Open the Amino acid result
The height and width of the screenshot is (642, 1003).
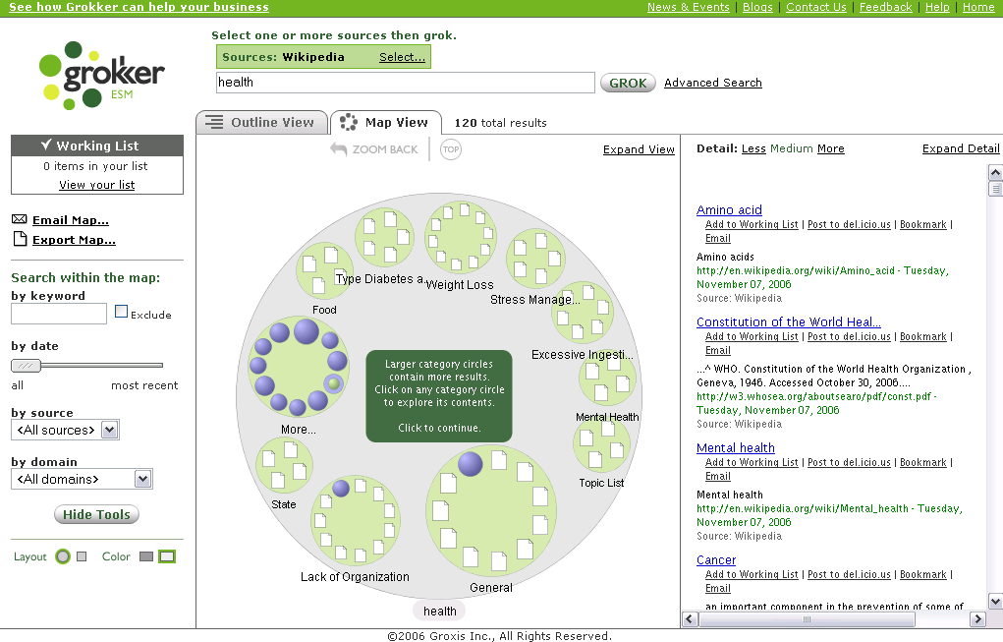coord(729,209)
